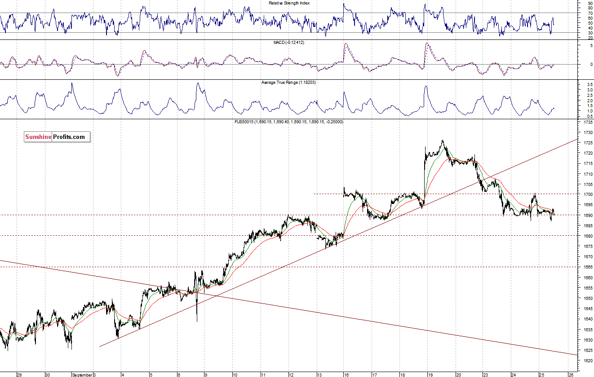Screen dimensions: 594x377
Task: Click the 1630 price axis label
Action: [588, 340]
